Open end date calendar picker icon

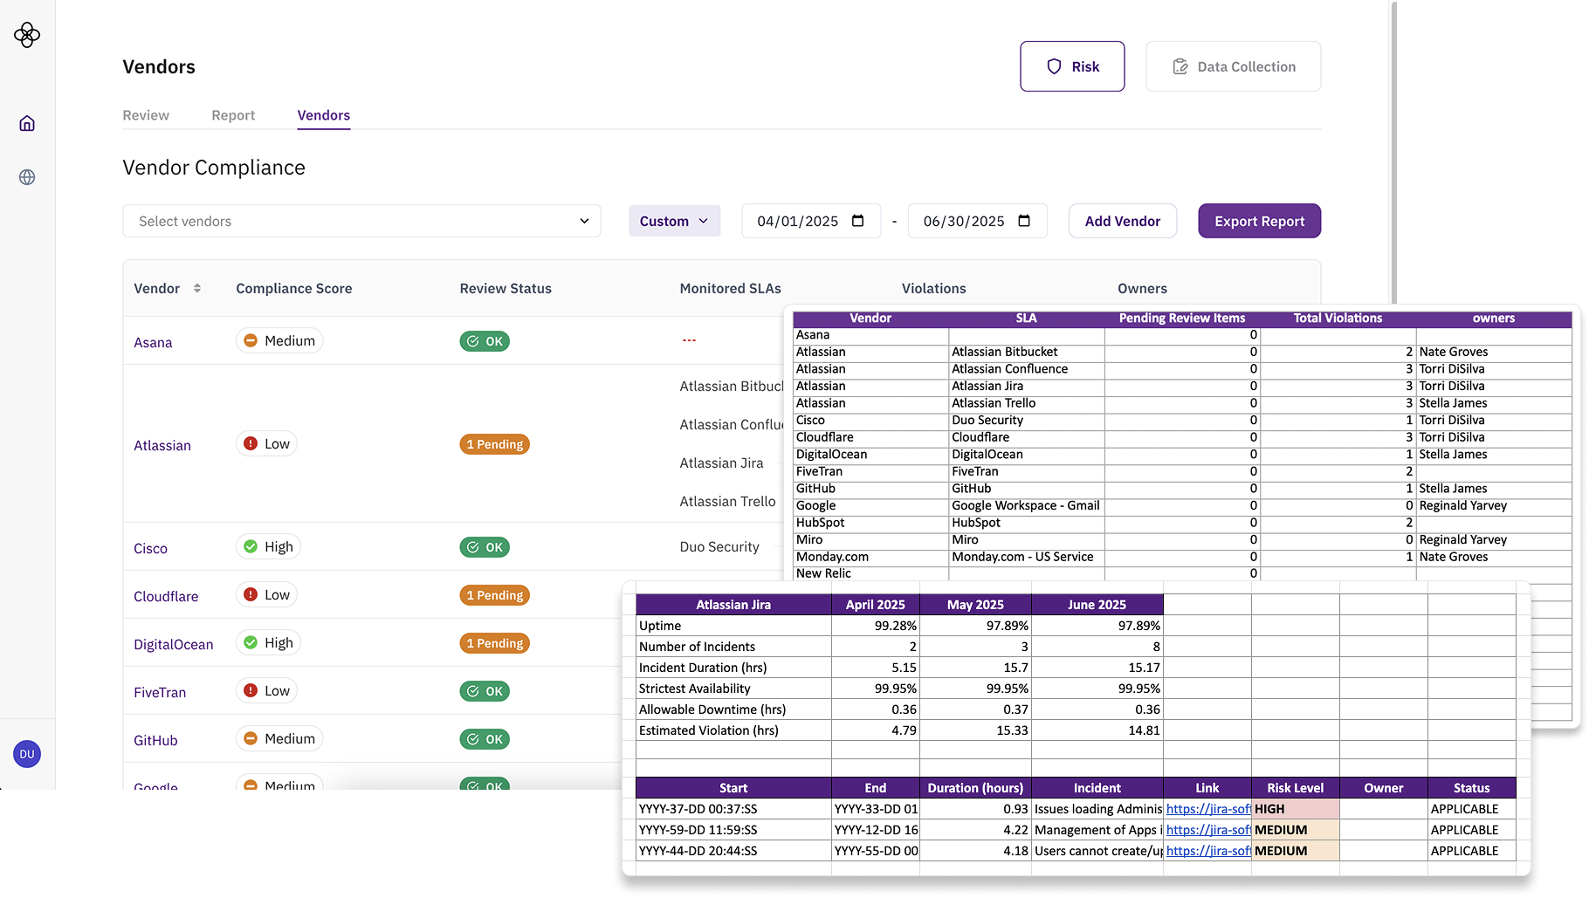[x=1024, y=221]
